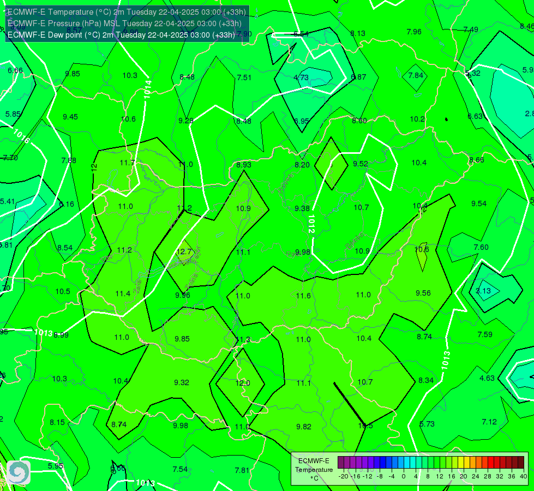
Task: Click the 7.54 temperature value
Action: pyautogui.click(x=180, y=469)
